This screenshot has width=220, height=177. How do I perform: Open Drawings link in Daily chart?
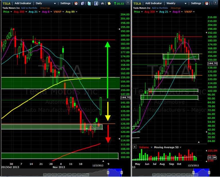click(45, 8)
